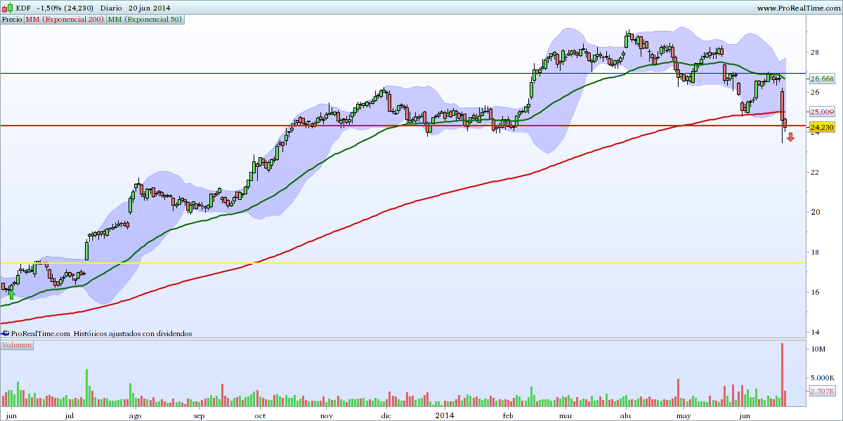Click the 2.707K volume value tag
843x421 pixels.
821,391
